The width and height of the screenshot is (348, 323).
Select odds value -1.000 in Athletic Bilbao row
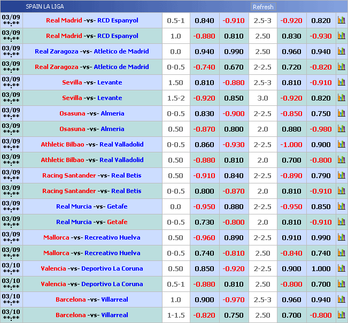click(291, 145)
